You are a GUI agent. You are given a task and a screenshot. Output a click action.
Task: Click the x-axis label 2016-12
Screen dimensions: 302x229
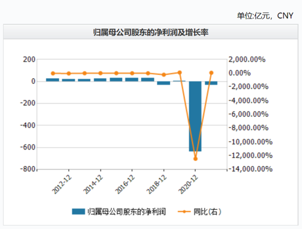125,185
